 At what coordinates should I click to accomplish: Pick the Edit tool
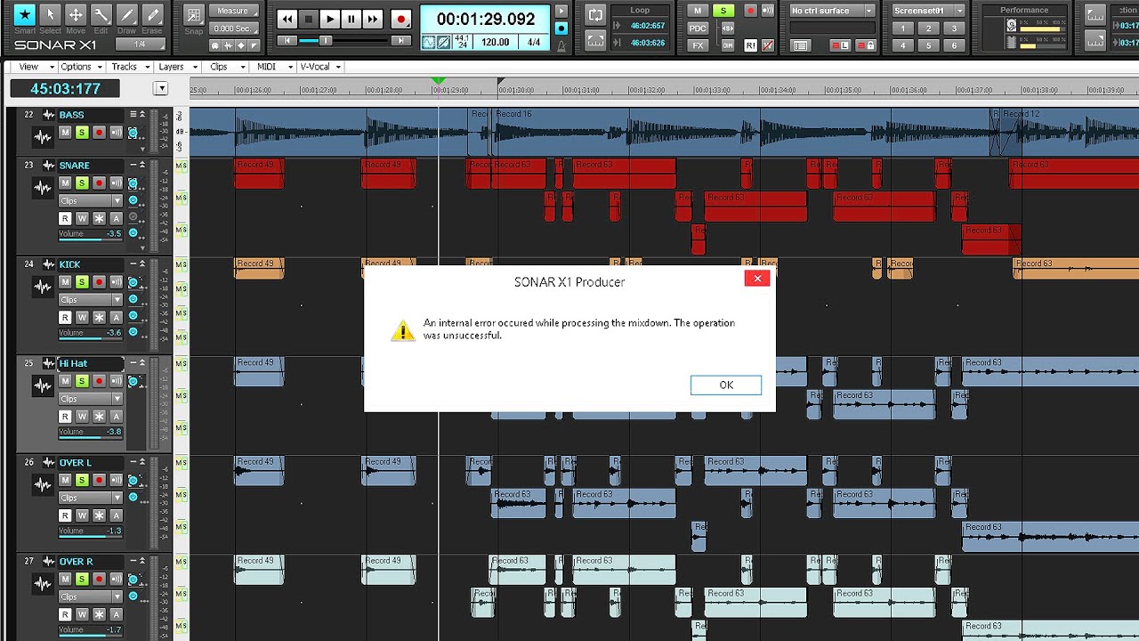[x=101, y=14]
